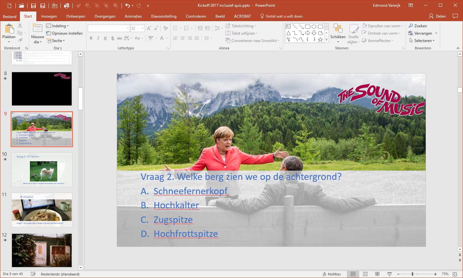This screenshot has width=463, height=278.
Task: Toggle bold formatting
Action: point(91,38)
